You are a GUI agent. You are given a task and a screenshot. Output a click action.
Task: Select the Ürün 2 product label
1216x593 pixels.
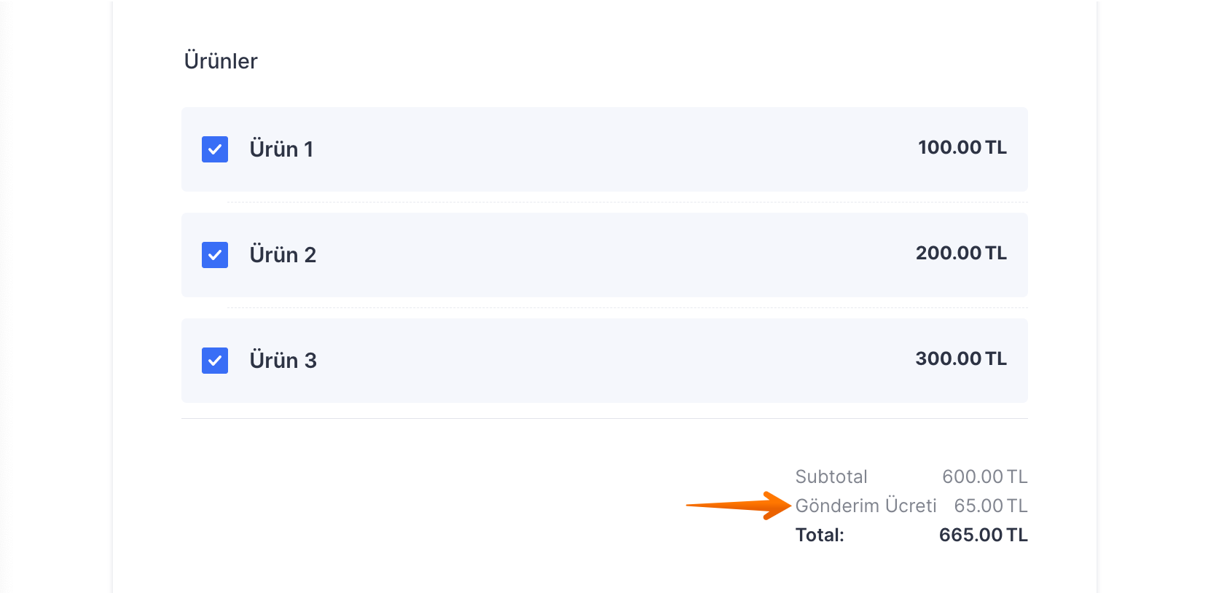[x=283, y=255]
